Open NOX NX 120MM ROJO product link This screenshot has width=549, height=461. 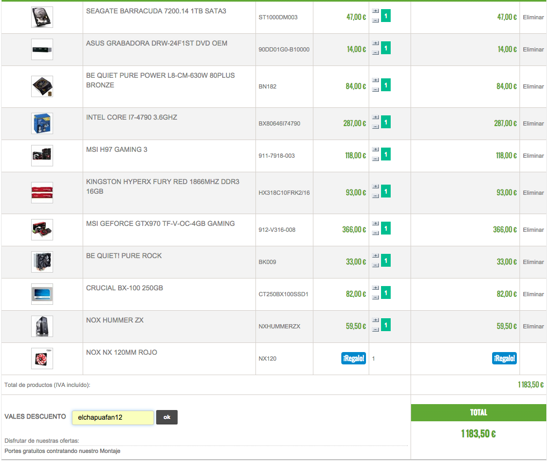(121, 353)
